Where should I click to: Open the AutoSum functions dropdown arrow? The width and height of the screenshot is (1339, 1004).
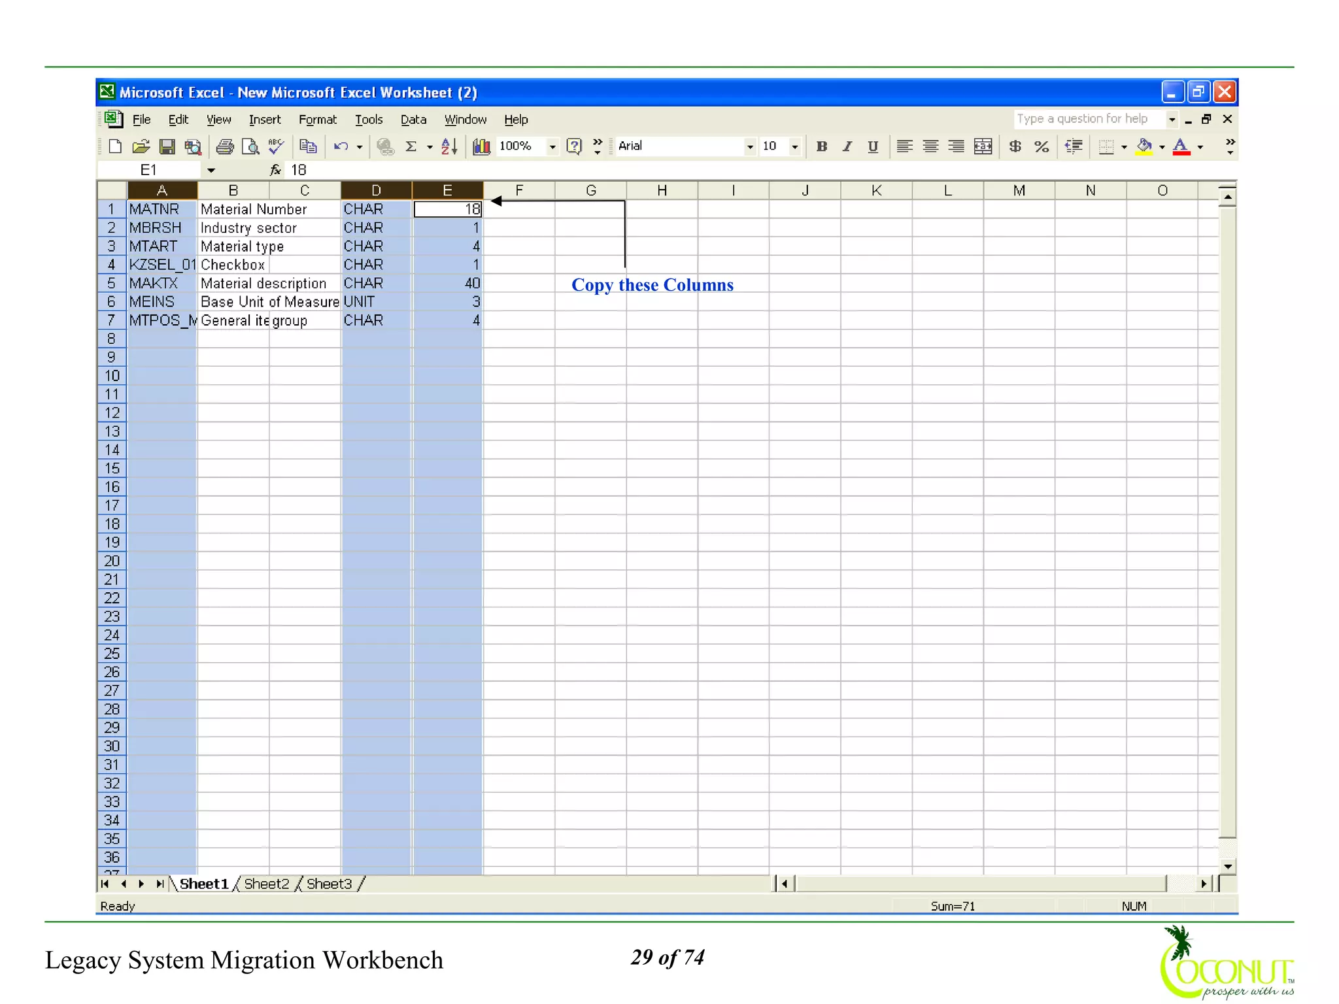pyautogui.click(x=430, y=147)
